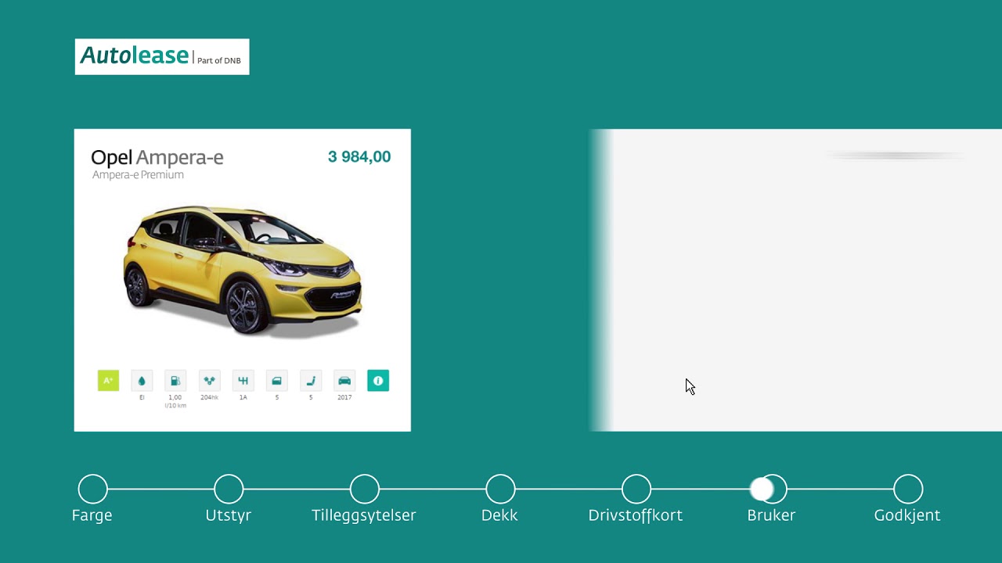Go to the Utstyr step label
Screen dimensions: 1002x563
click(x=229, y=515)
